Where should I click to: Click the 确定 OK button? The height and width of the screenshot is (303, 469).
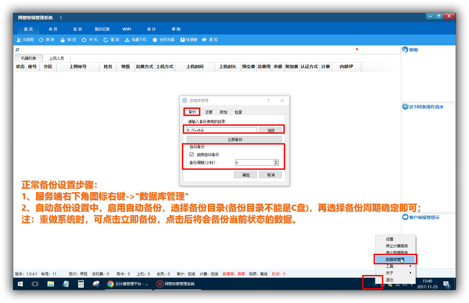(x=245, y=175)
